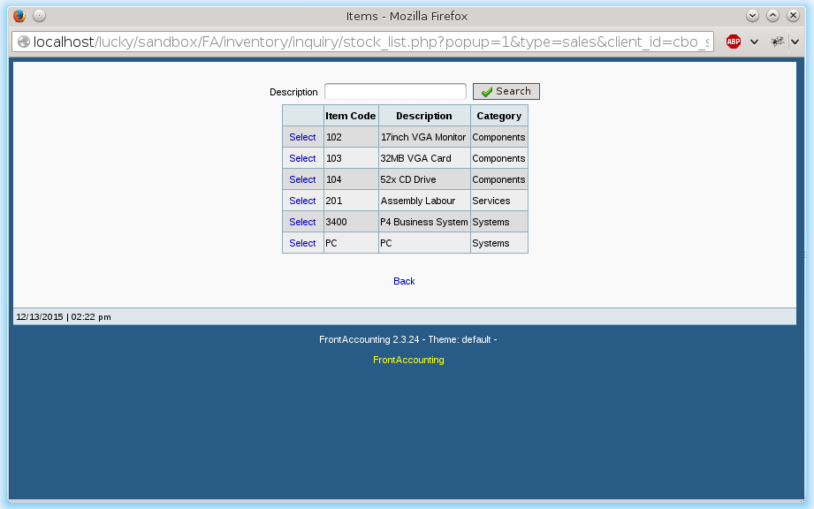Click the round pin button beside Firefox logo
This screenshot has width=814, height=509.
click(x=39, y=16)
